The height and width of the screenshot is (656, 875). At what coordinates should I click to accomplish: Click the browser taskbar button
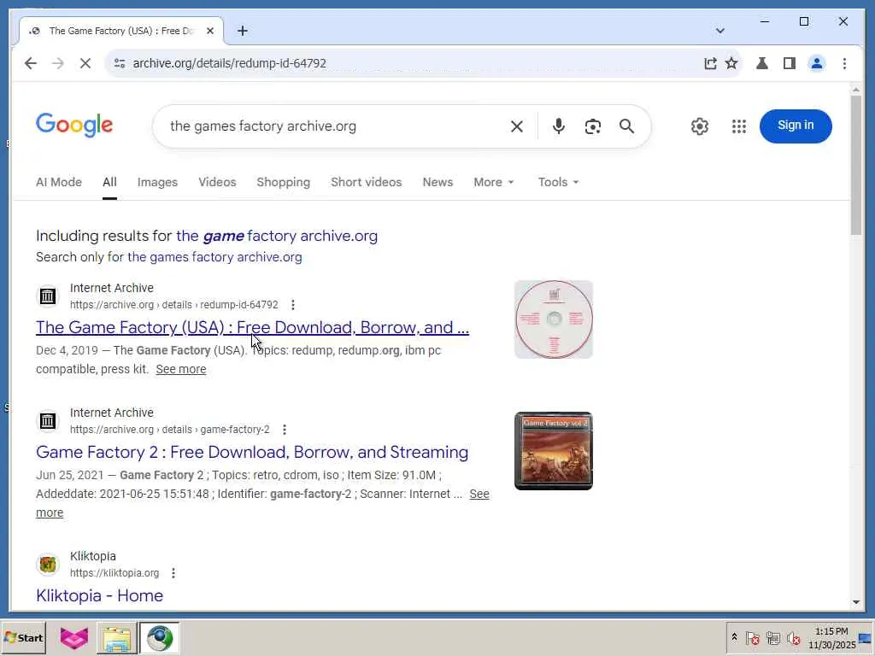click(x=160, y=638)
